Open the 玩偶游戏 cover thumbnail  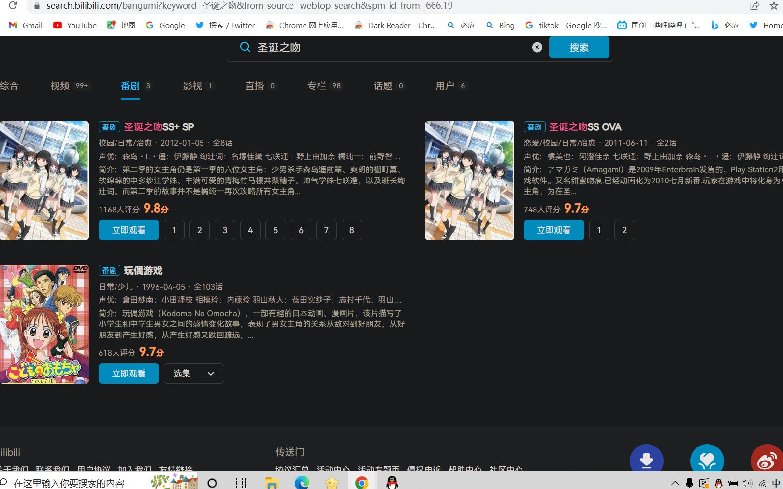(x=44, y=324)
